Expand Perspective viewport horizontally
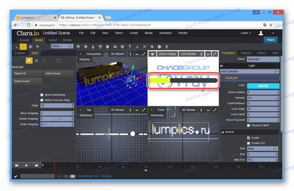The image size is (294, 191). tap(137, 54)
